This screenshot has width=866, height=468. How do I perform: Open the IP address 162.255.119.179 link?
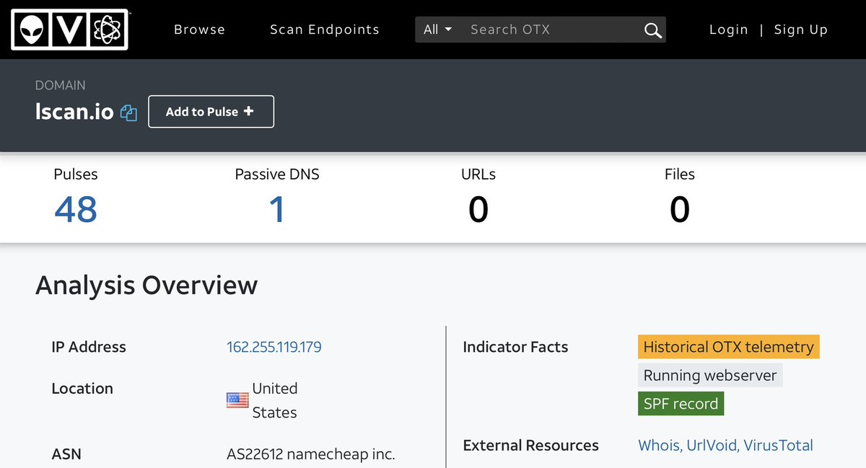(274, 347)
